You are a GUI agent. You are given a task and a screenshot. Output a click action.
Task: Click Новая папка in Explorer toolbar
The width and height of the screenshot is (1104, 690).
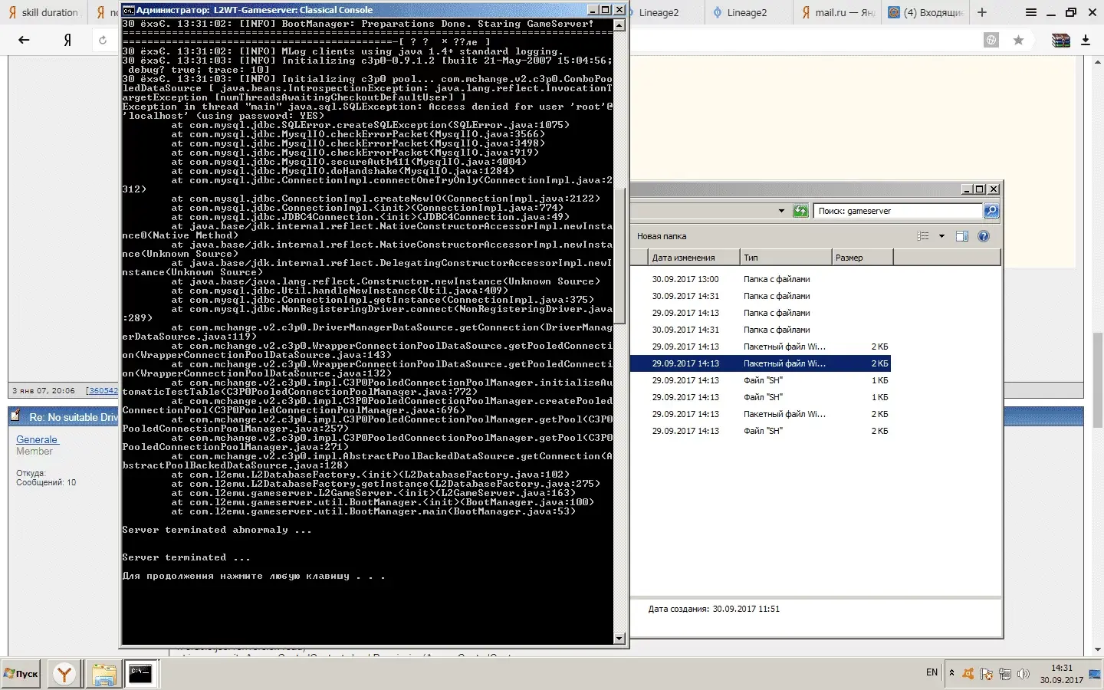pos(662,236)
